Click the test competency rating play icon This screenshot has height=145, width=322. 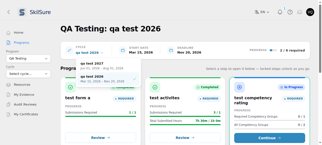[239, 87]
